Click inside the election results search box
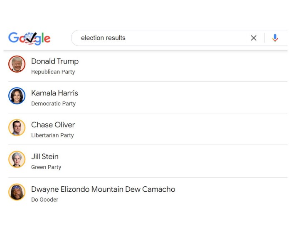291x239 pixels. 162,38
